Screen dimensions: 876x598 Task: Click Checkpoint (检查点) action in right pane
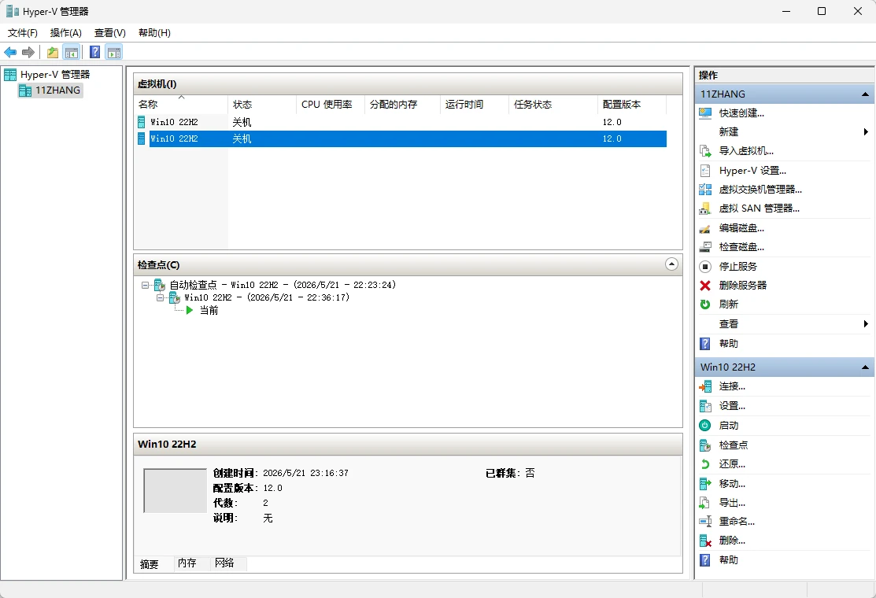[x=733, y=445]
